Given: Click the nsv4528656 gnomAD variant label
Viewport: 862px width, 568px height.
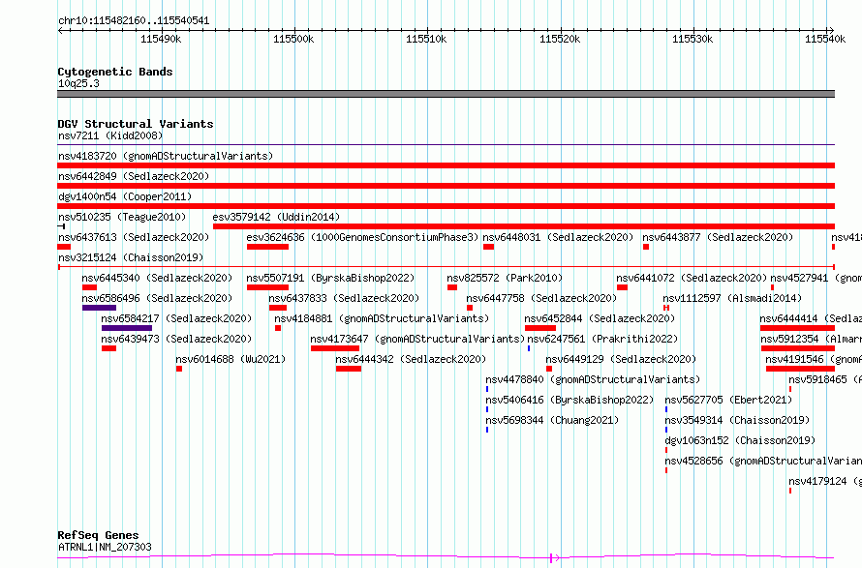Looking at the screenshot, I should 763,461.
